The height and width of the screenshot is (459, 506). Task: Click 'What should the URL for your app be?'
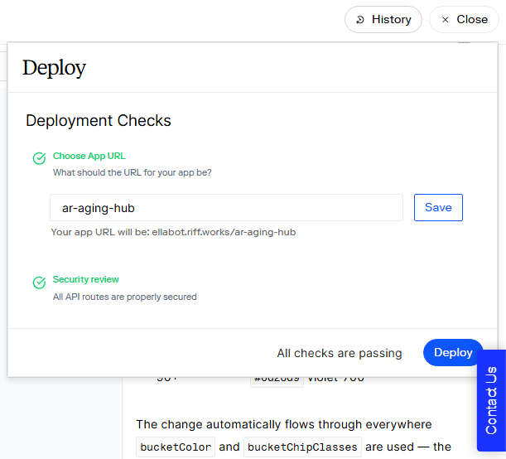(133, 172)
